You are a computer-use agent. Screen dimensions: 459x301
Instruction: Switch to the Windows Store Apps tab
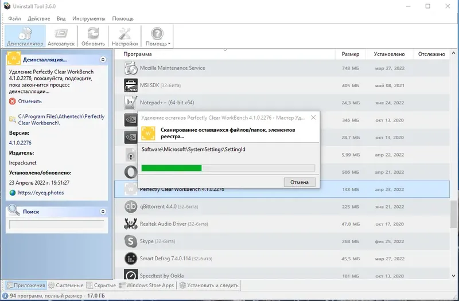point(147,285)
